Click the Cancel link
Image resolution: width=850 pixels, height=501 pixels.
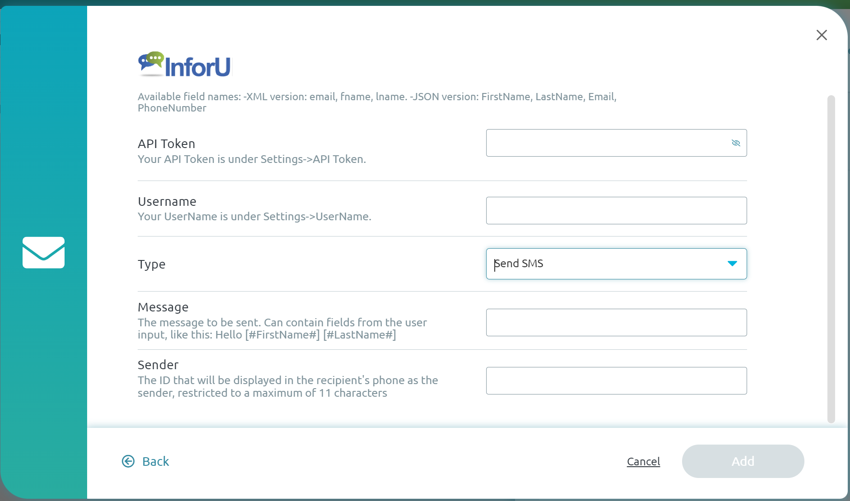[643, 461]
